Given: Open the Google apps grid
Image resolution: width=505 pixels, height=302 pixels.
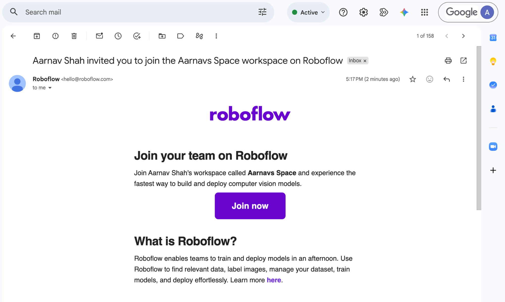Looking at the screenshot, I should click(x=424, y=12).
